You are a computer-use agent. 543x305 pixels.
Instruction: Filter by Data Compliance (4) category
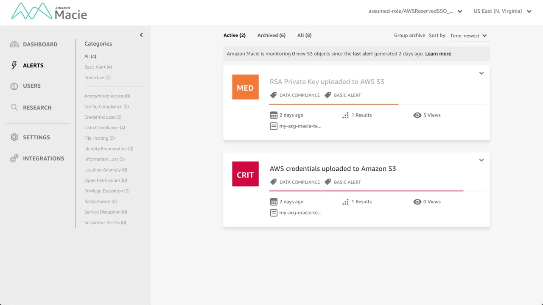click(104, 128)
